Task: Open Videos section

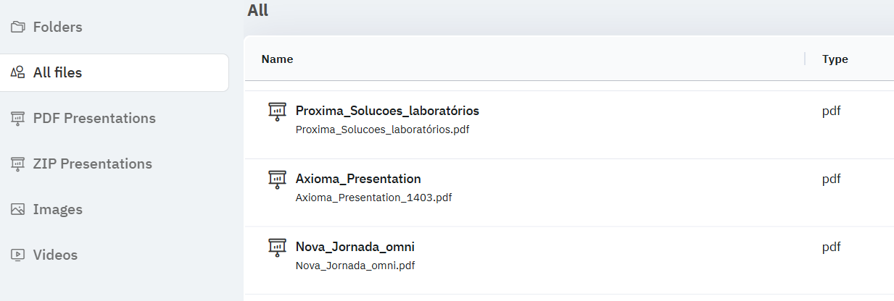Action: point(55,255)
